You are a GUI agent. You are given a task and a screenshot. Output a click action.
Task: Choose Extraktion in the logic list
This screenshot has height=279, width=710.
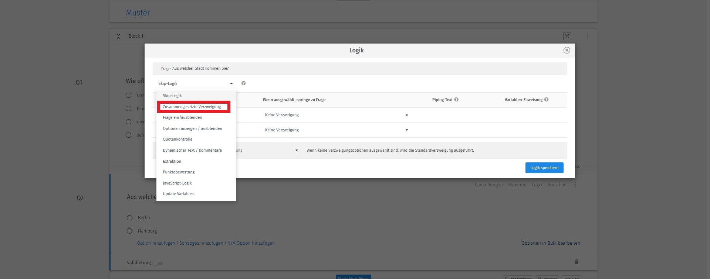(x=196, y=161)
